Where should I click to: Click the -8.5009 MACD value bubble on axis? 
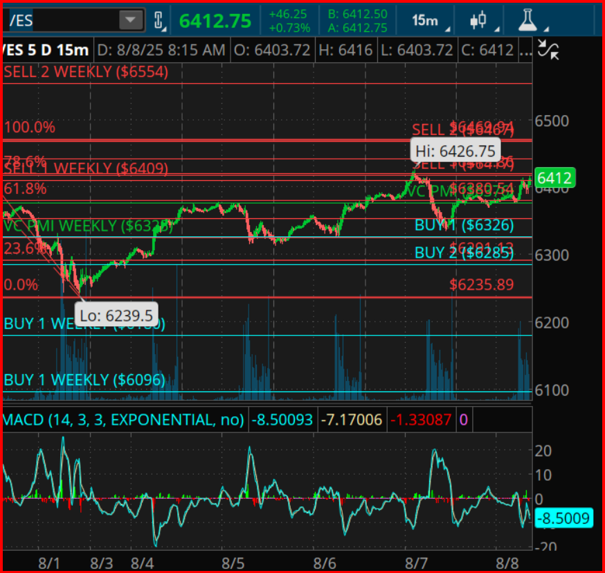tap(564, 518)
